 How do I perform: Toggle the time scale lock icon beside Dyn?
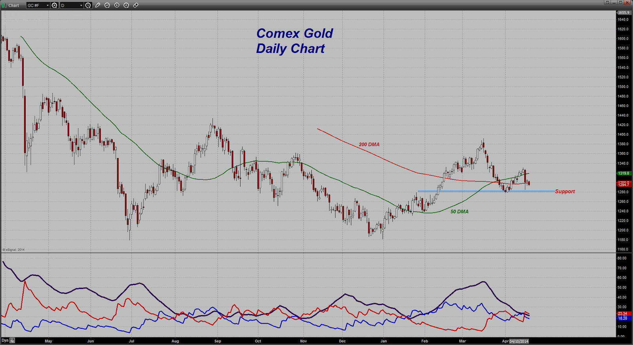(x=12, y=340)
